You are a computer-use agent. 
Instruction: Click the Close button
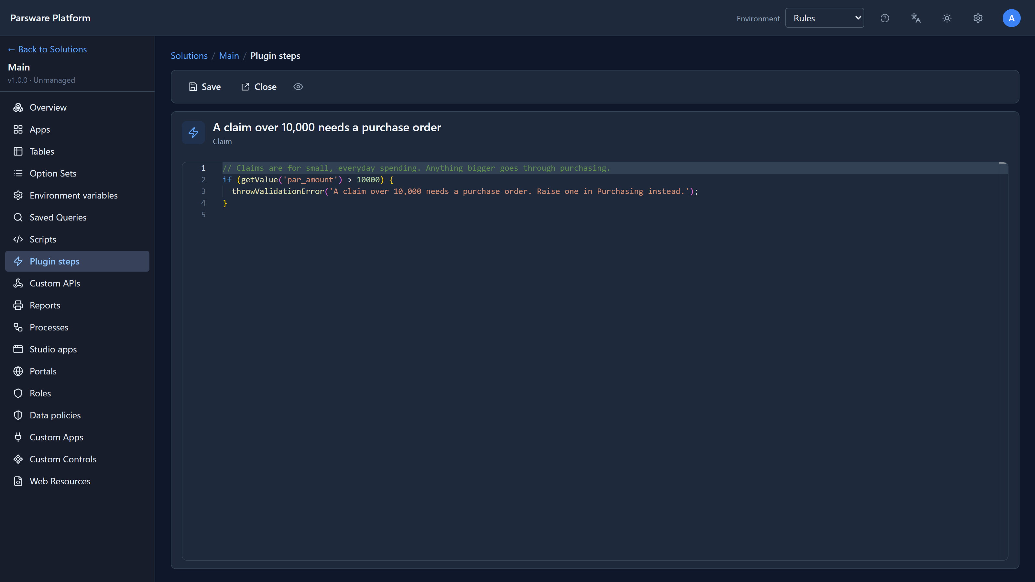click(259, 87)
